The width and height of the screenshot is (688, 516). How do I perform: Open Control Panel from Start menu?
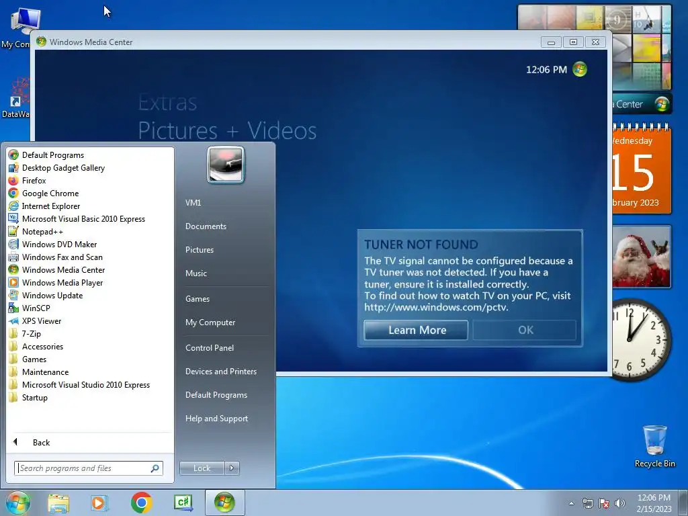point(210,348)
